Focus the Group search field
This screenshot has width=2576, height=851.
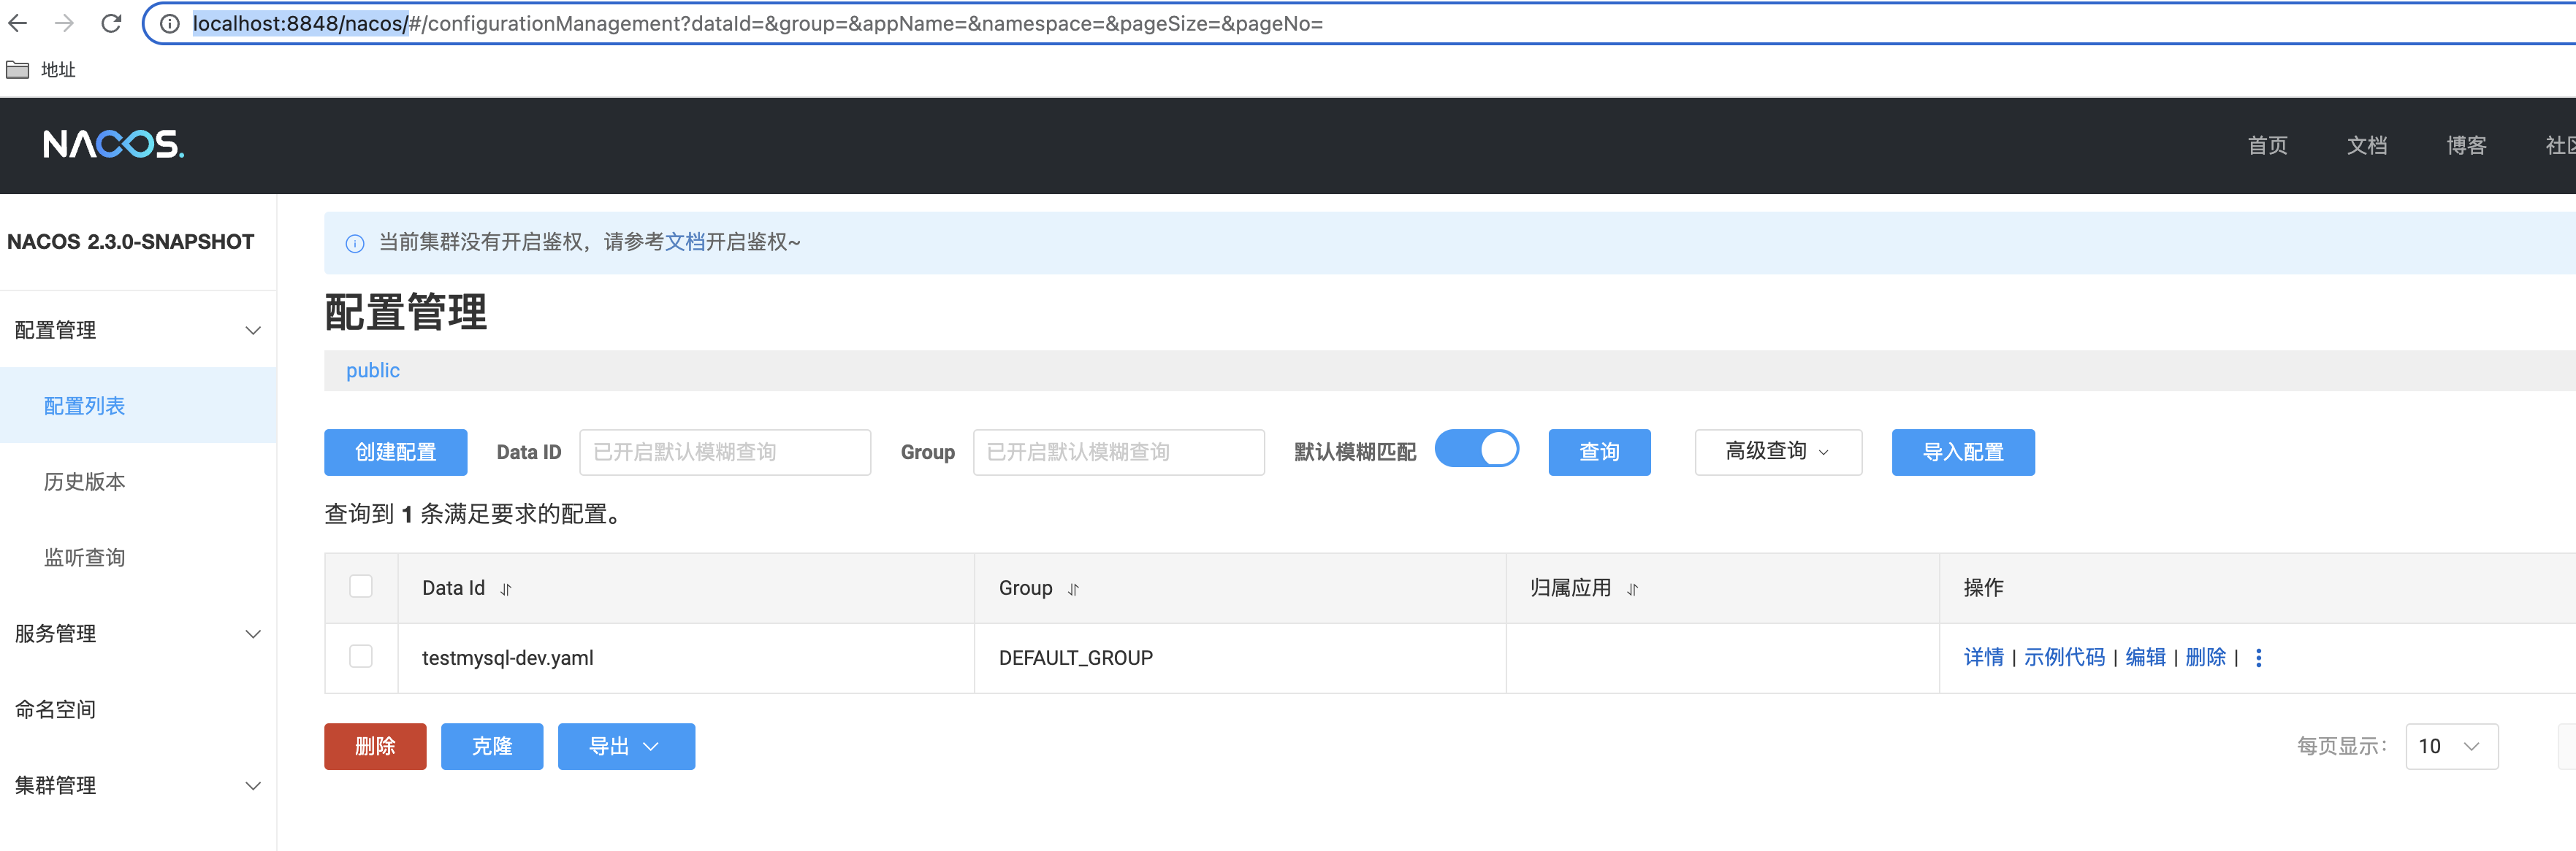1118,453
